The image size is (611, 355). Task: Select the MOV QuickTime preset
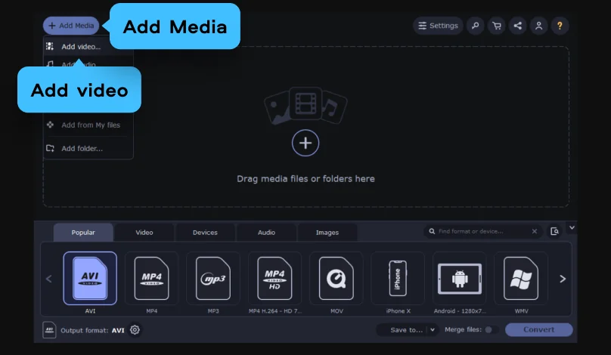tap(337, 278)
